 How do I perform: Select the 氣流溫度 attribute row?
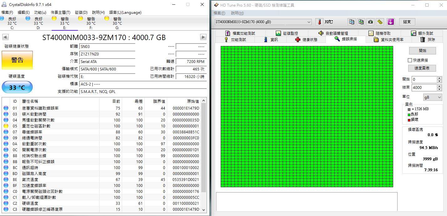pos(101,179)
